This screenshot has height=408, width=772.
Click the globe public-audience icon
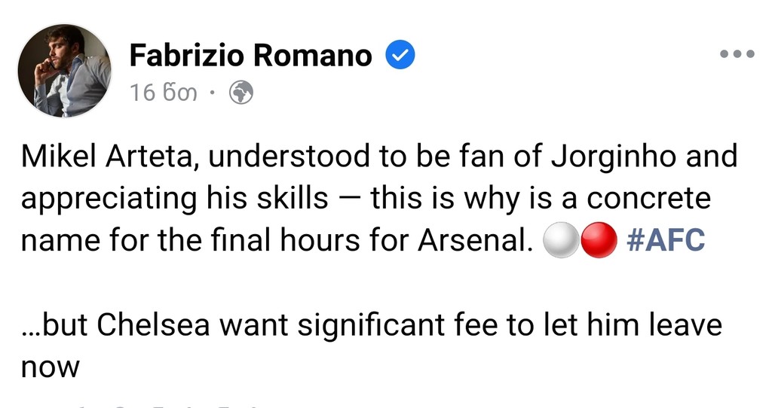click(241, 93)
